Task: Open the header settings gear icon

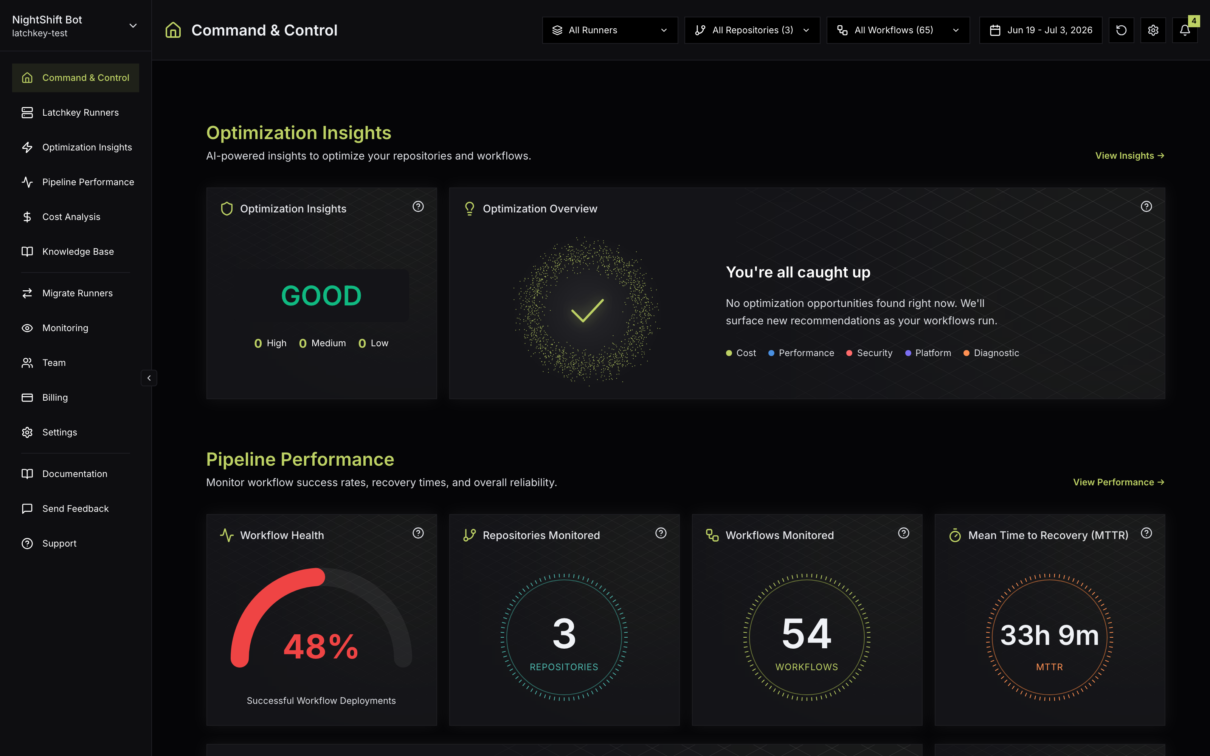Action: click(x=1153, y=30)
